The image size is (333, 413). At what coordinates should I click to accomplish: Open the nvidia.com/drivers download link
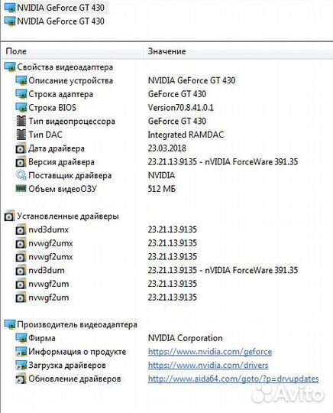tap(208, 366)
